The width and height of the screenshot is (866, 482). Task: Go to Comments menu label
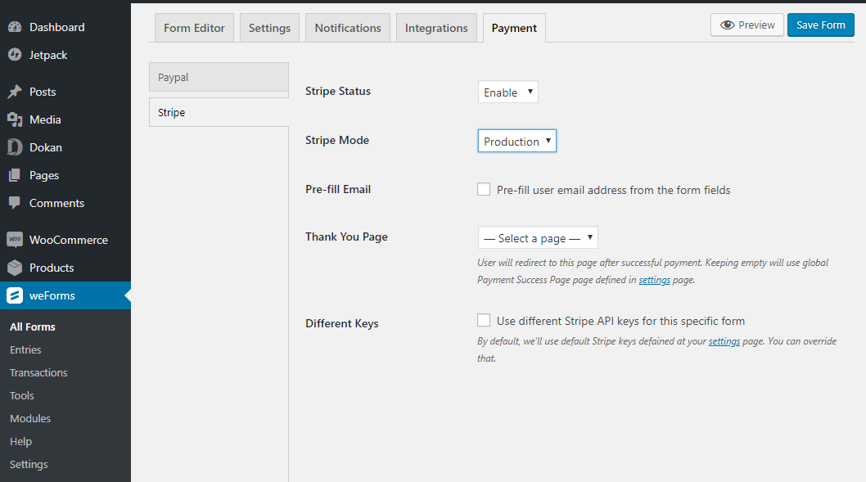tap(56, 203)
